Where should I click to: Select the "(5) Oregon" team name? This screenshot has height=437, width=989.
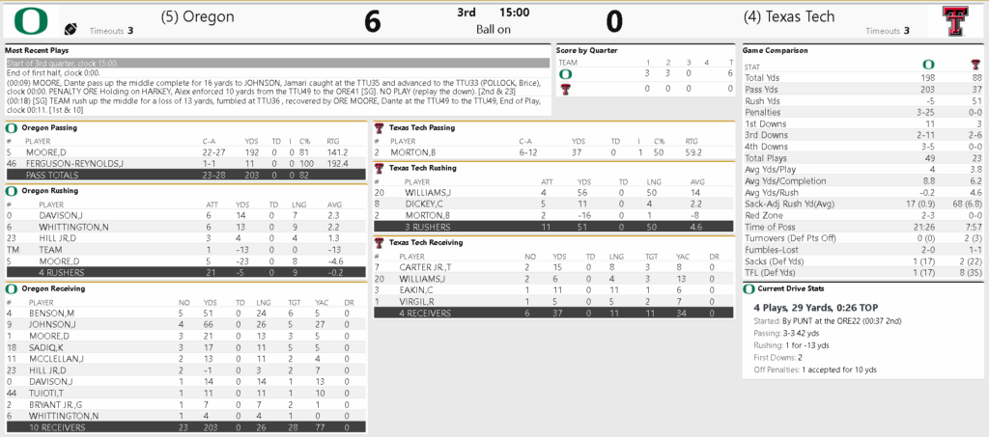pyautogui.click(x=198, y=17)
